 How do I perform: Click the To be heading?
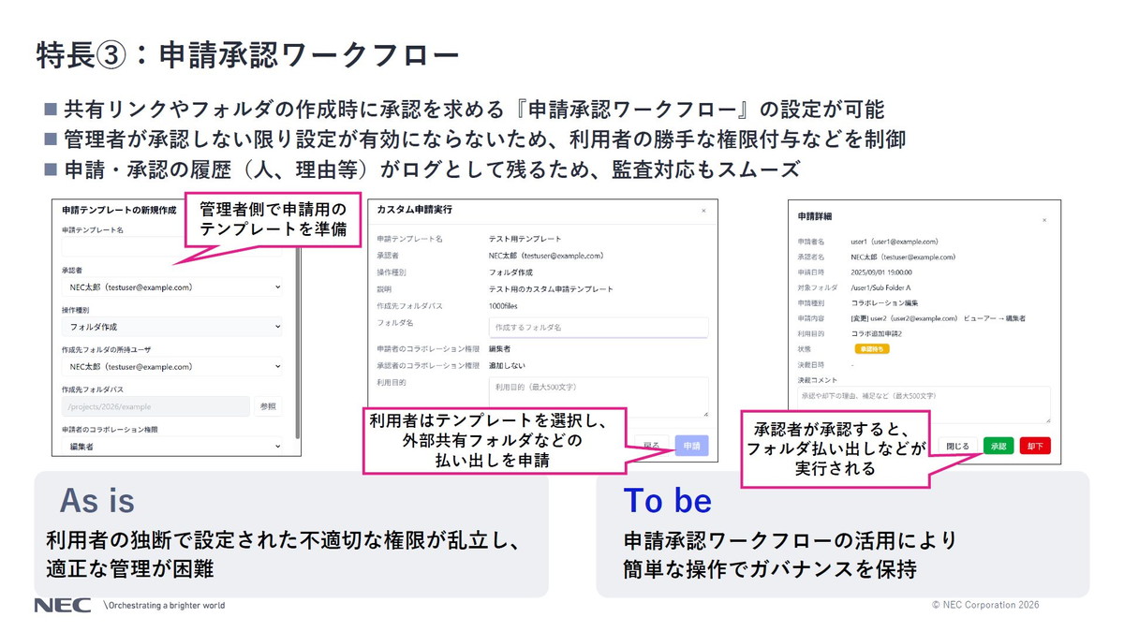pyautogui.click(x=667, y=501)
